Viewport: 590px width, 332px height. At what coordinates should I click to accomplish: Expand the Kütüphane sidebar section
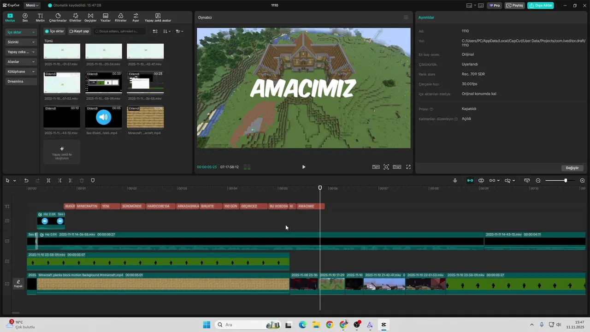(x=21, y=71)
